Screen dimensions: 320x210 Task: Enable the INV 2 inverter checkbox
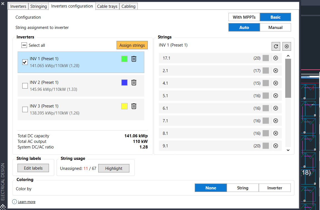click(25, 86)
